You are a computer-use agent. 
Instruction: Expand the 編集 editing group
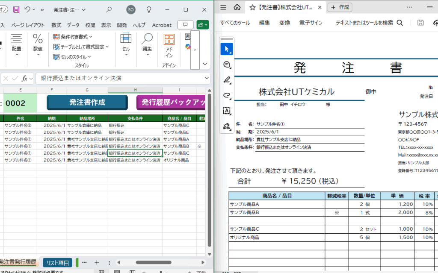pos(147,45)
